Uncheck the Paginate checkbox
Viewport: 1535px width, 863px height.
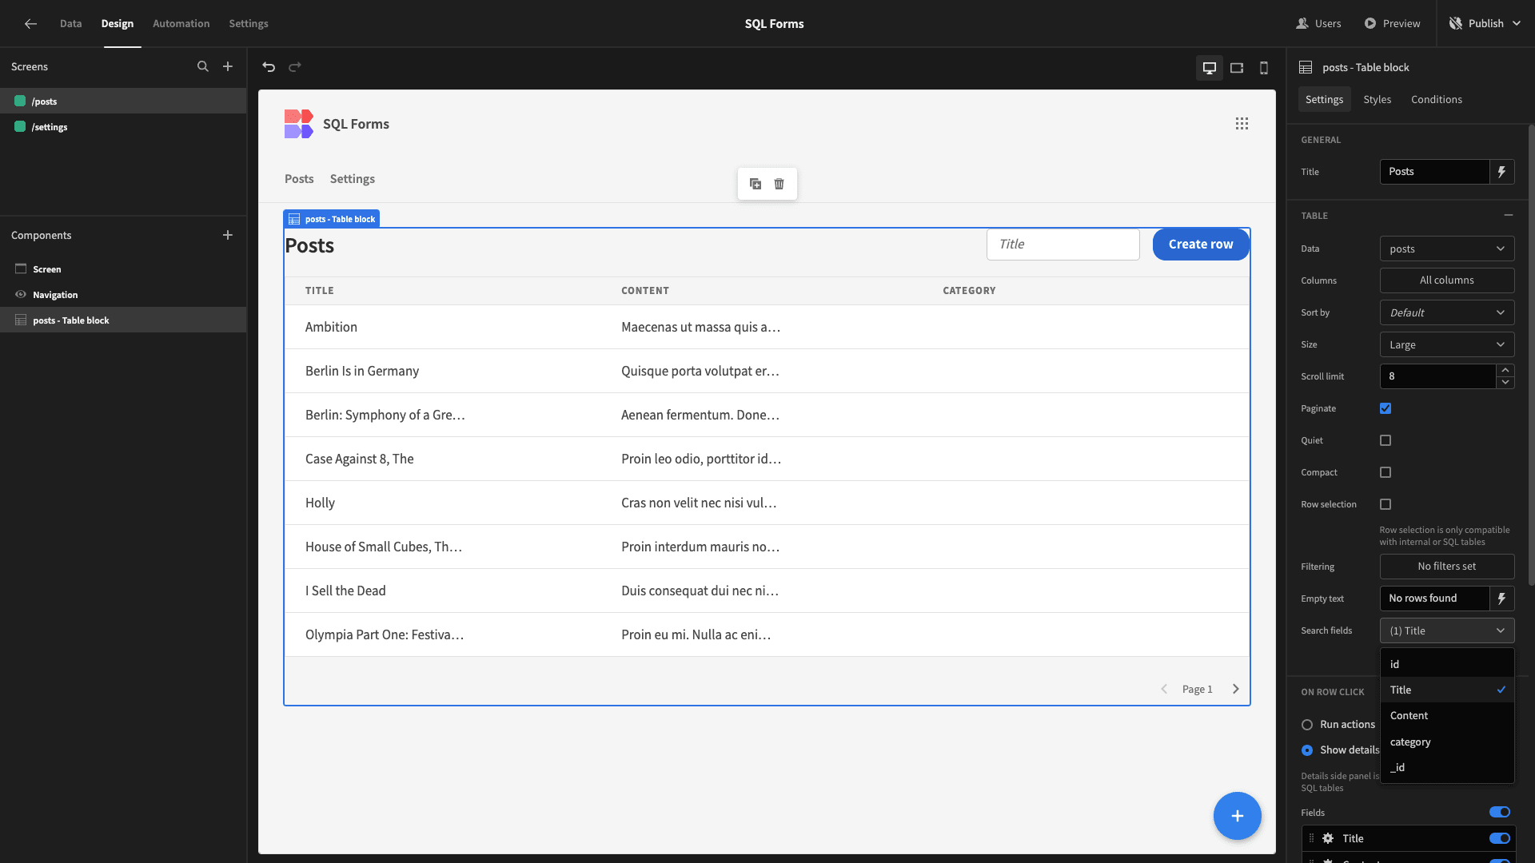point(1385,408)
